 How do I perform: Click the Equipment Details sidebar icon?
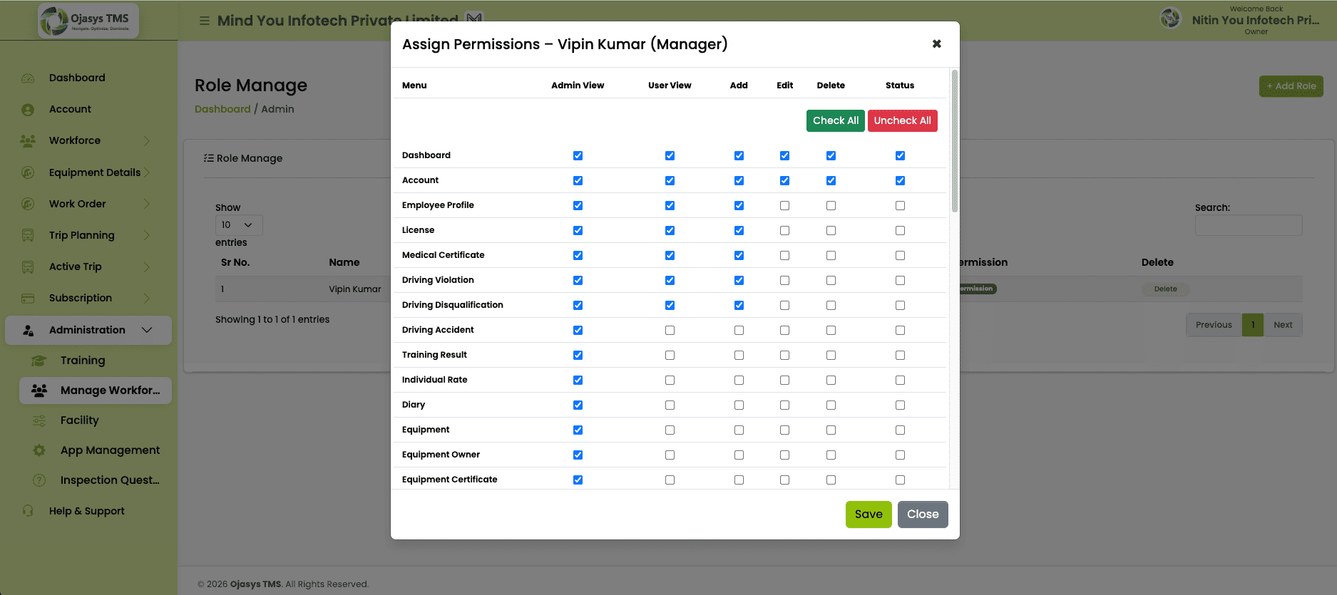pyautogui.click(x=28, y=172)
